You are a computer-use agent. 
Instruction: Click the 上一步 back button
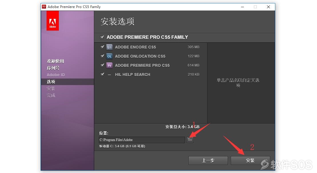tap(208, 160)
